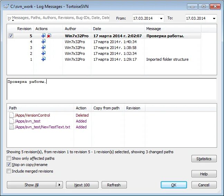Open the Show All button arrow menu
The width and height of the screenshot is (224, 196).
point(59,185)
